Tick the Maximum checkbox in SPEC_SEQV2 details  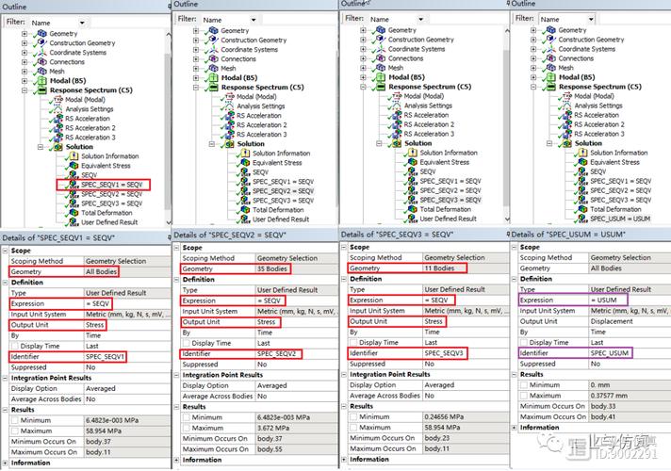point(187,428)
